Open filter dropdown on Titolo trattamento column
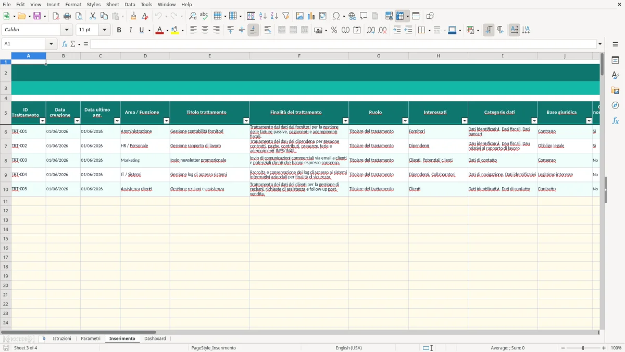This screenshot has width=625, height=352. click(246, 121)
